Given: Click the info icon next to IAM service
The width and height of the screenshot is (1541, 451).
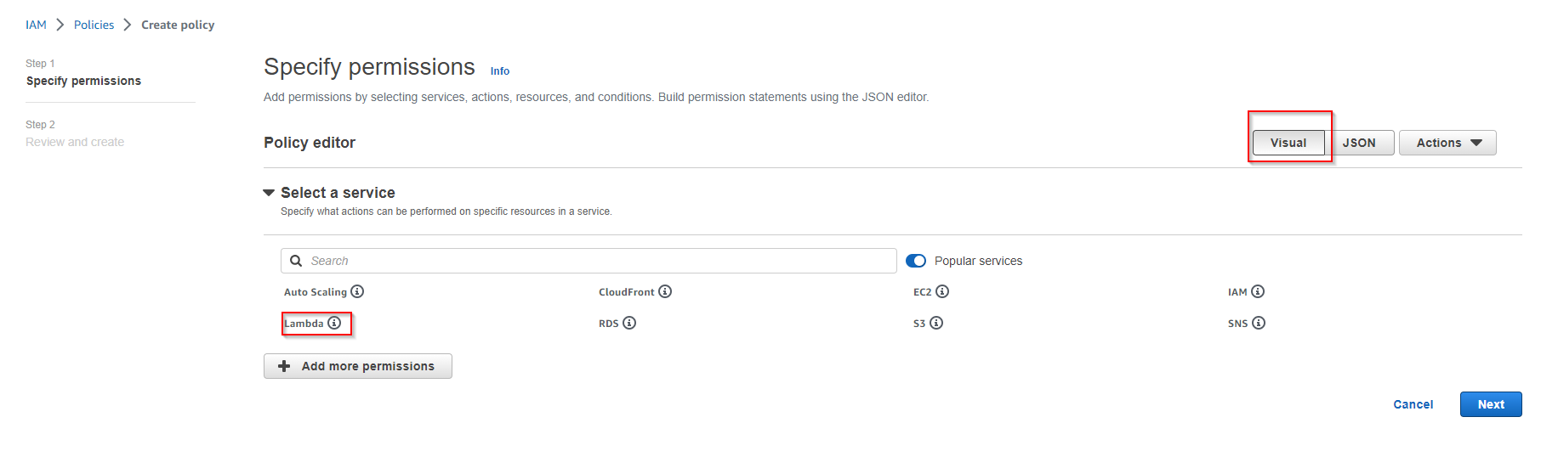Looking at the screenshot, I should coord(1258,291).
